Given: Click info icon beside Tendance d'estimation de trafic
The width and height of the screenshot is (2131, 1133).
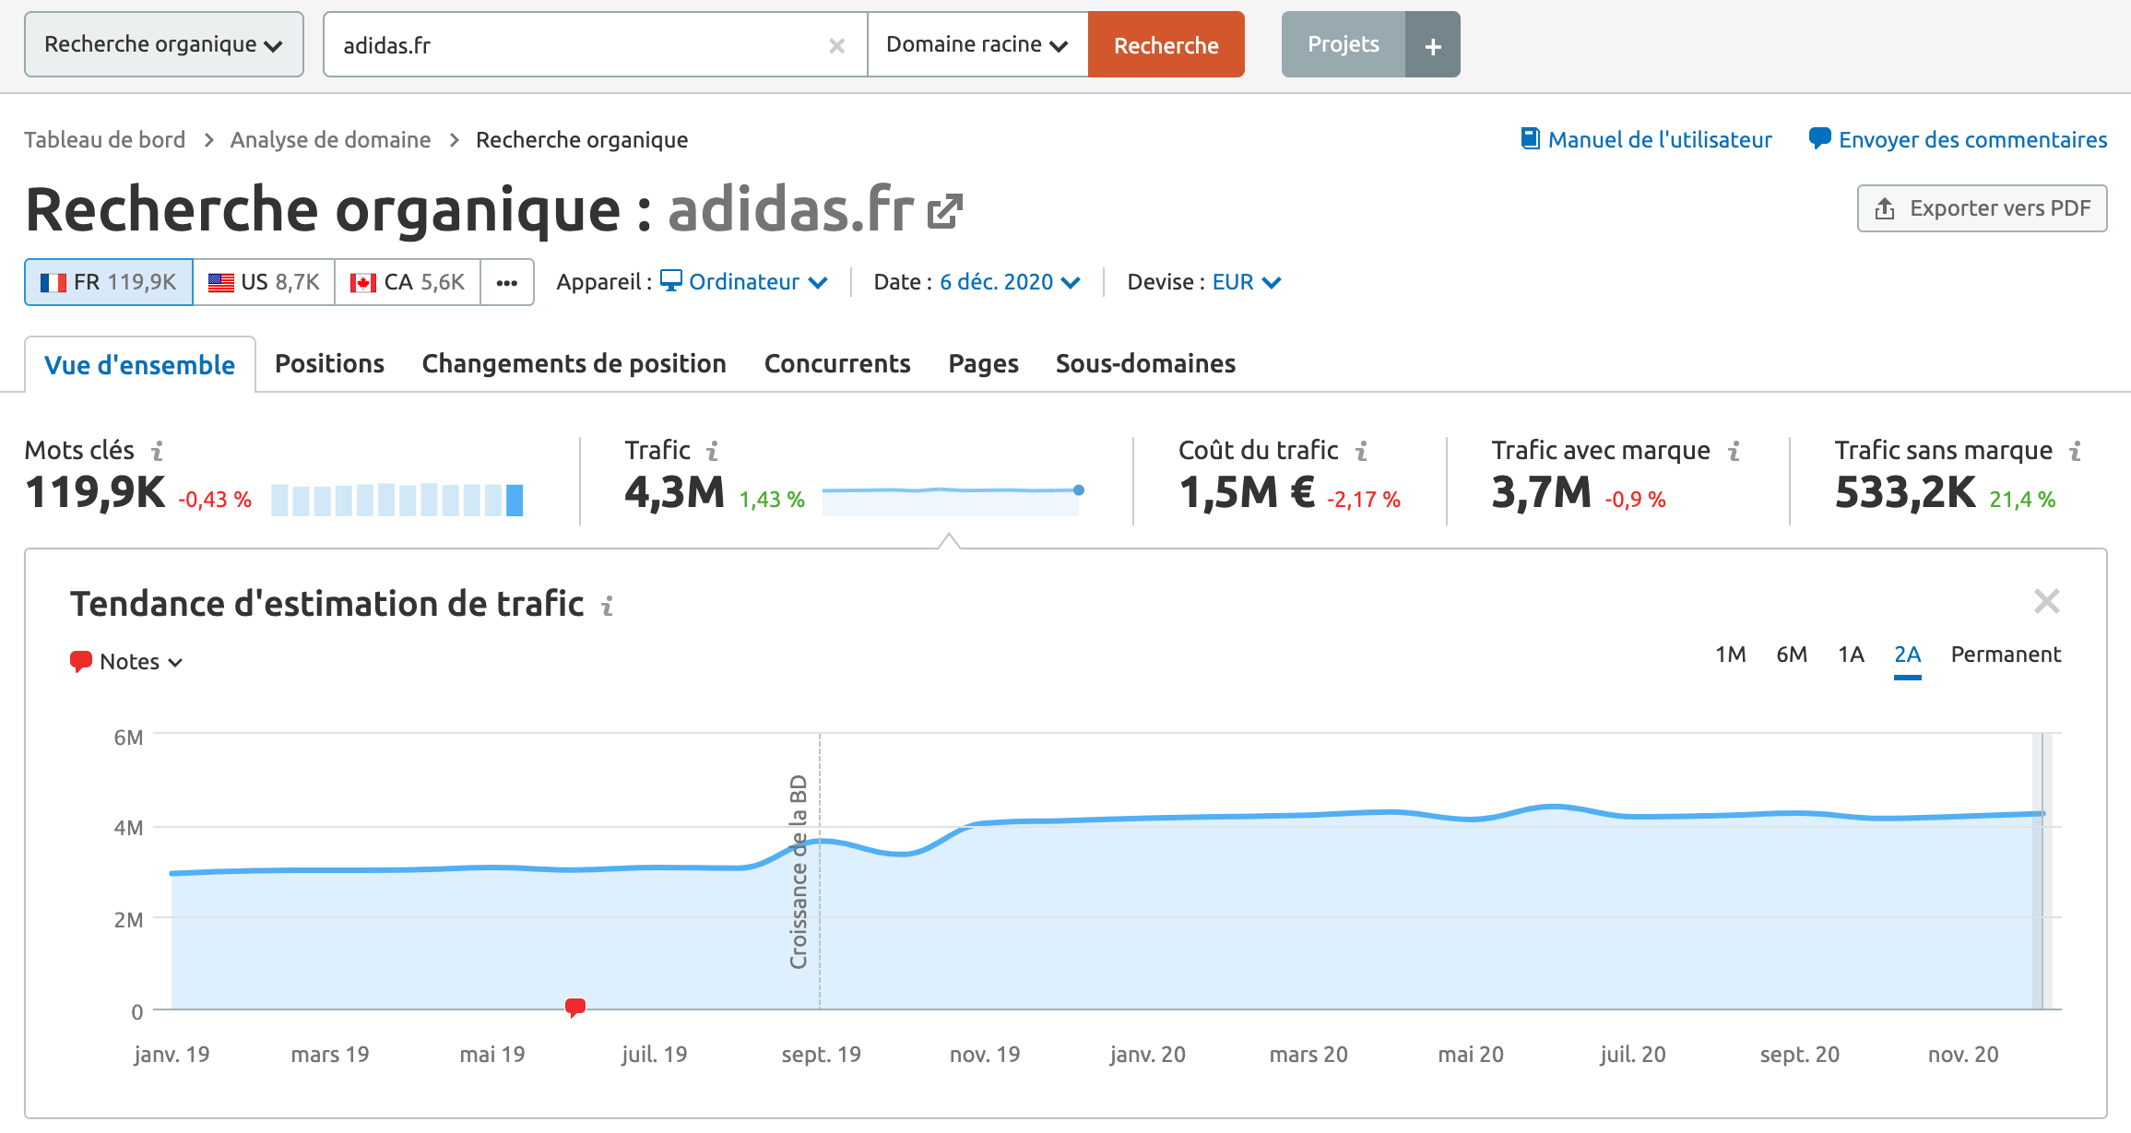Looking at the screenshot, I should click(607, 606).
